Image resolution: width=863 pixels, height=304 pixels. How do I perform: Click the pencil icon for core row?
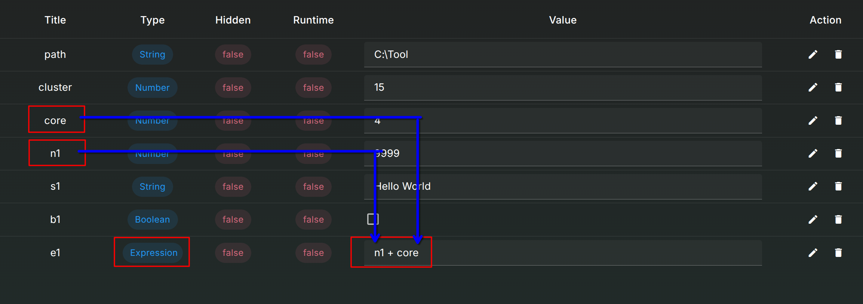pos(813,121)
